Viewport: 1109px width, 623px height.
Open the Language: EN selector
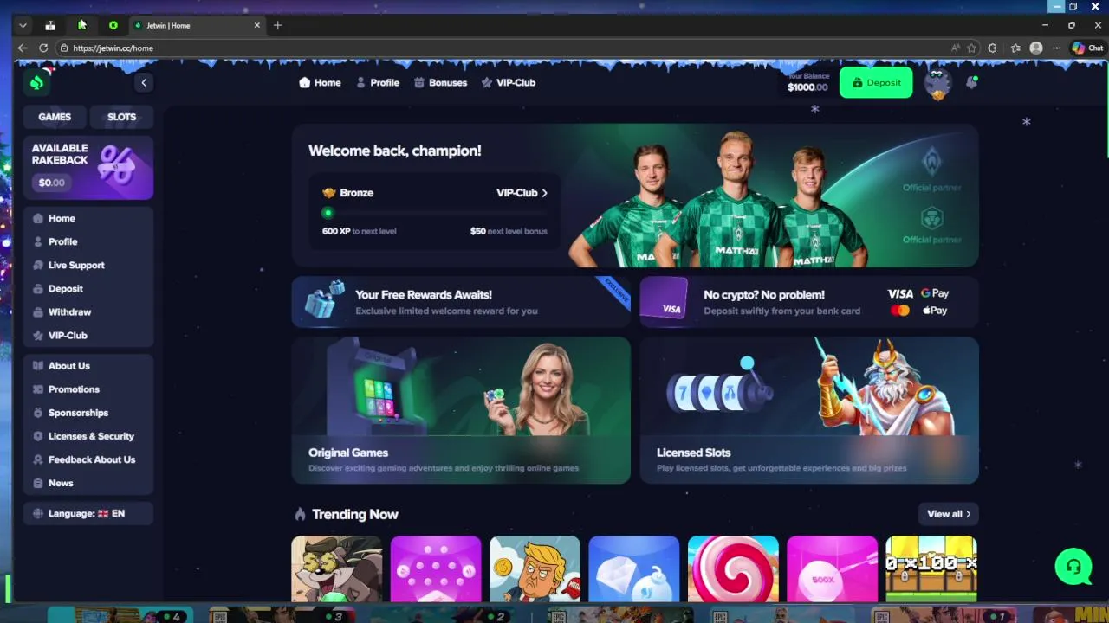click(88, 513)
